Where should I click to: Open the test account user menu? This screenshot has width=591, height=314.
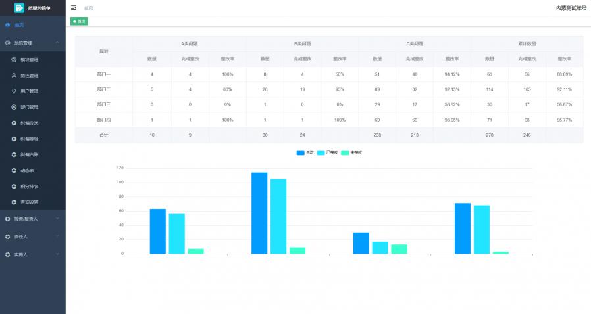[571, 7]
